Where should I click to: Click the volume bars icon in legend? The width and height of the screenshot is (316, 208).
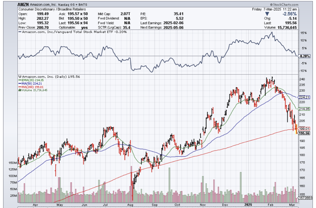pyautogui.click(x=19, y=90)
